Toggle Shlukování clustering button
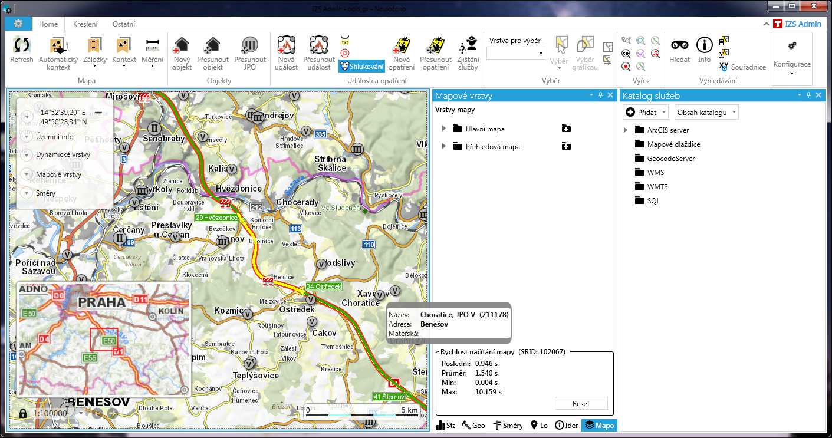 tap(362, 66)
